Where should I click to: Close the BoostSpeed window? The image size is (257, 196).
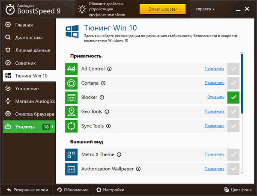point(247,9)
